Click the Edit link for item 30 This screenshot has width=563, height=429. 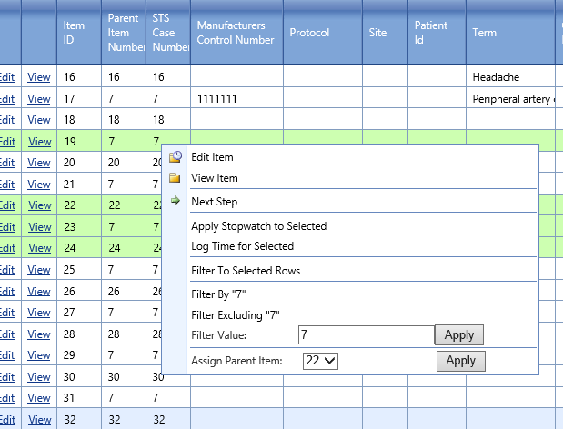(7, 376)
